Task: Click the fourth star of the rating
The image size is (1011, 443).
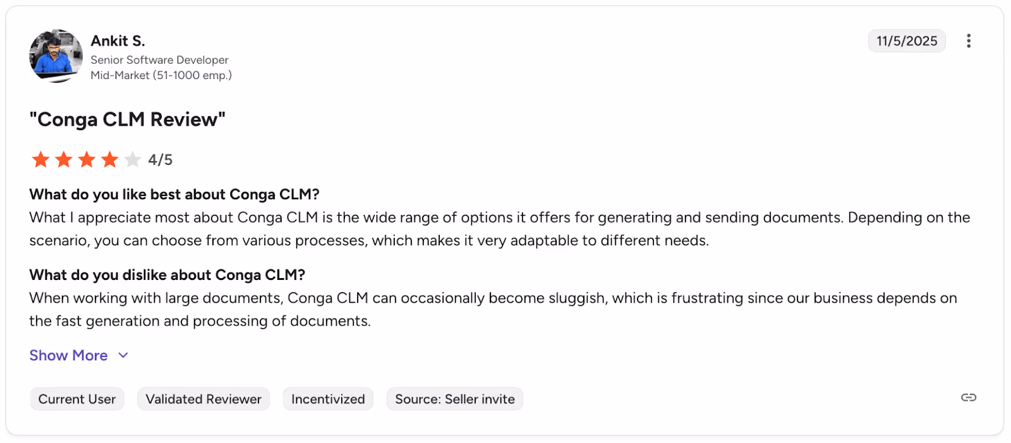Action: click(109, 159)
